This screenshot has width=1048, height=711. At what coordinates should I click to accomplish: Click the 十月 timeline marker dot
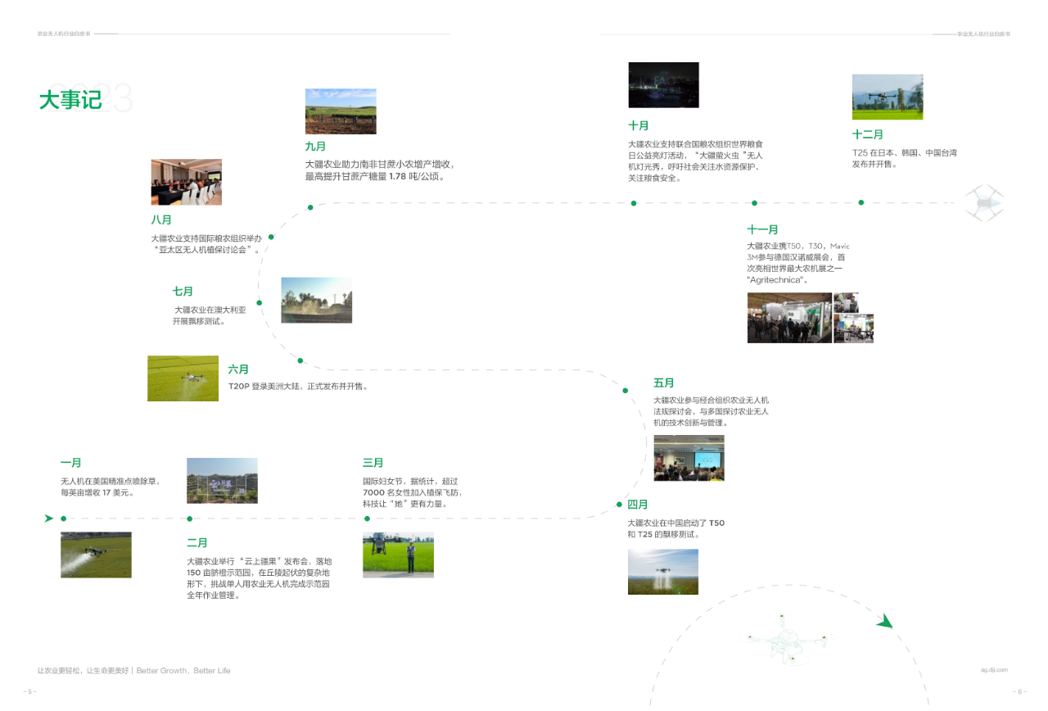point(634,203)
